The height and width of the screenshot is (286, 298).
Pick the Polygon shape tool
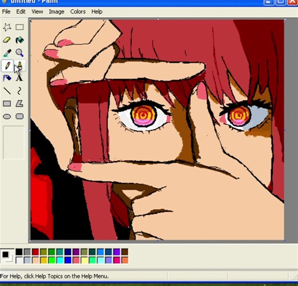(x=19, y=104)
